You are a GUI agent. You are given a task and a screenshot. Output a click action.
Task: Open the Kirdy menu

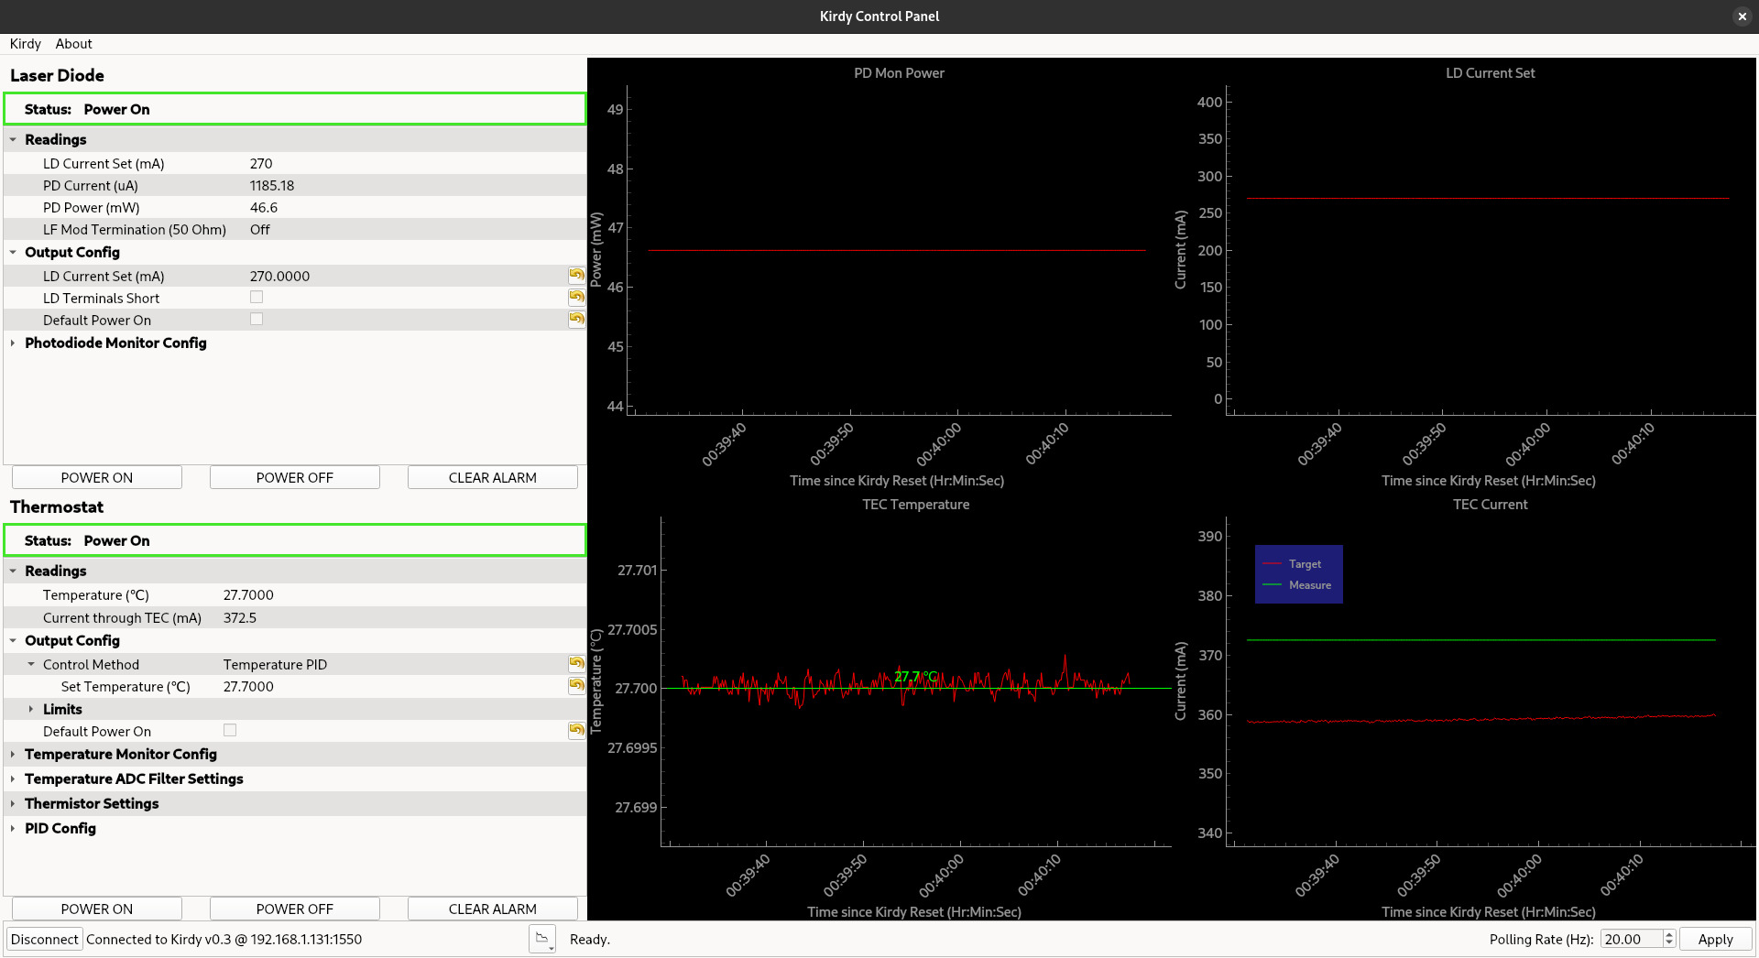coord(25,44)
